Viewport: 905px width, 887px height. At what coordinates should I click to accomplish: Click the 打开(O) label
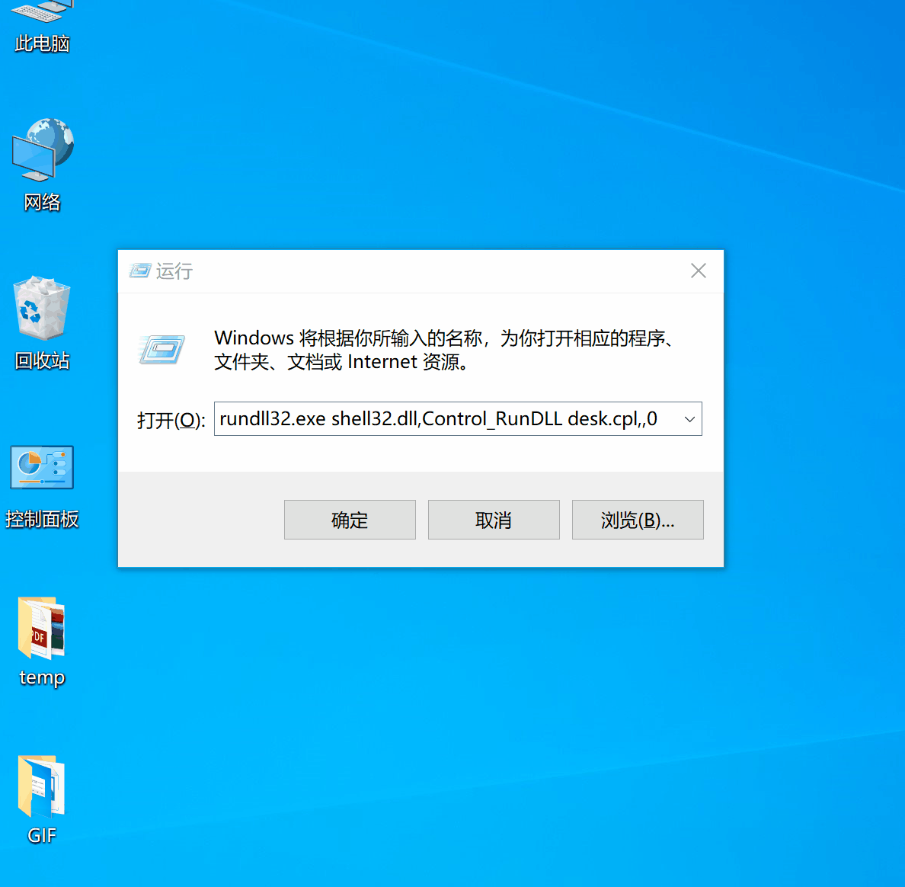pos(169,421)
